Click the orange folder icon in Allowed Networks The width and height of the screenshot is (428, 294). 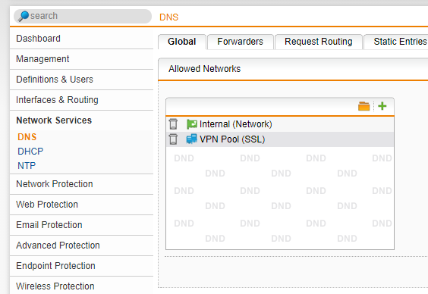pyautogui.click(x=363, y=106)
